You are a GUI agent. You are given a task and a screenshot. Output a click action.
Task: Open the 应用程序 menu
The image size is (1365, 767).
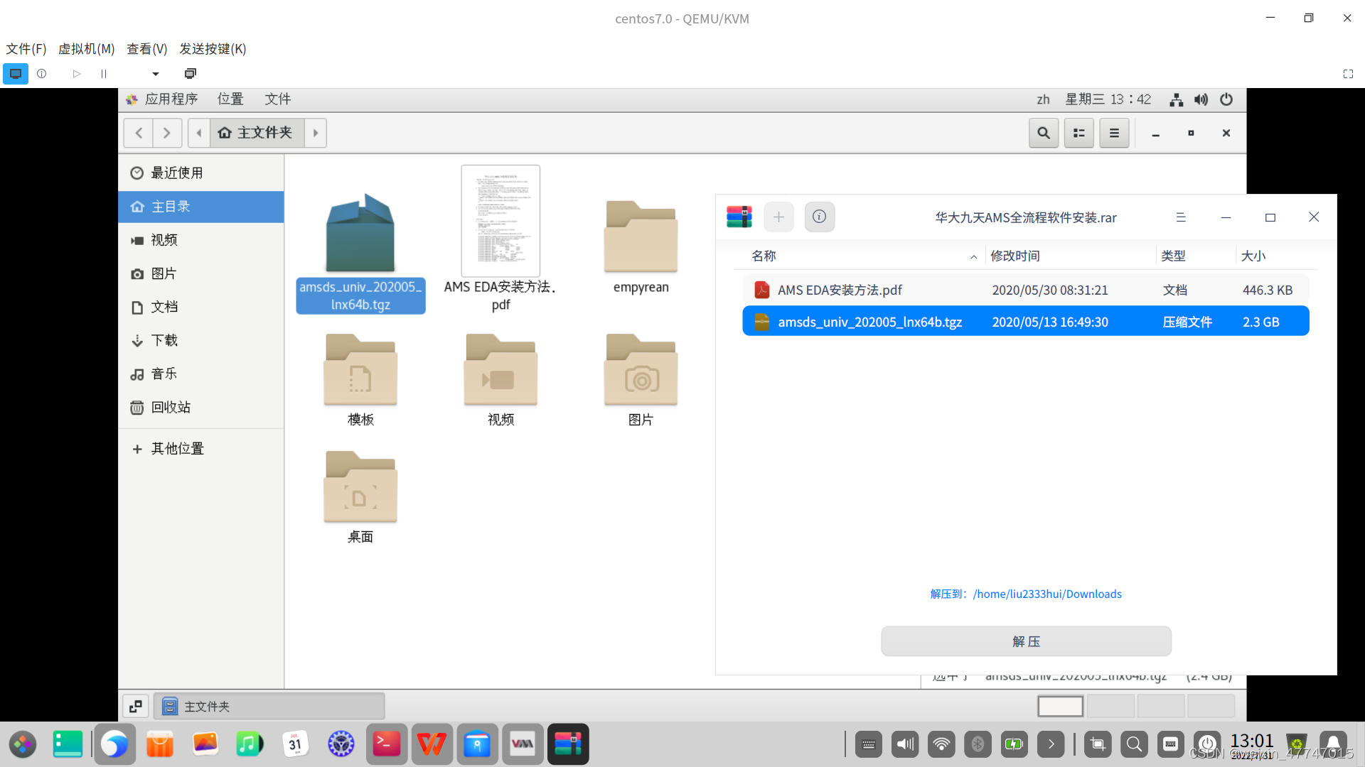[x=171, y=99]
